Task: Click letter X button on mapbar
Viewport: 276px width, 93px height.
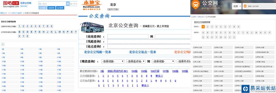Action: point(19,36)
